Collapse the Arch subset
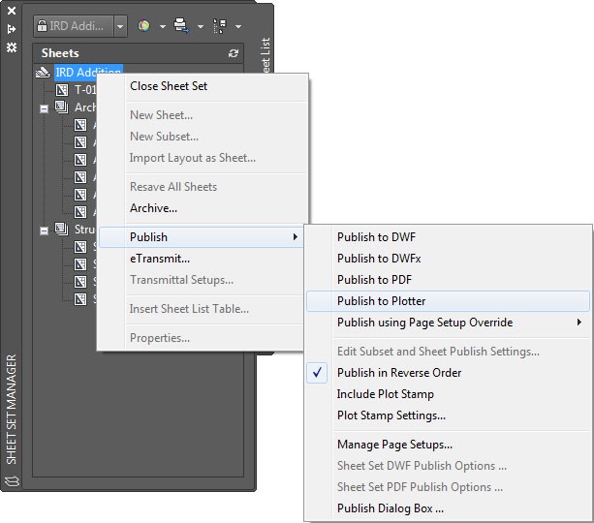 click(44, 109)
